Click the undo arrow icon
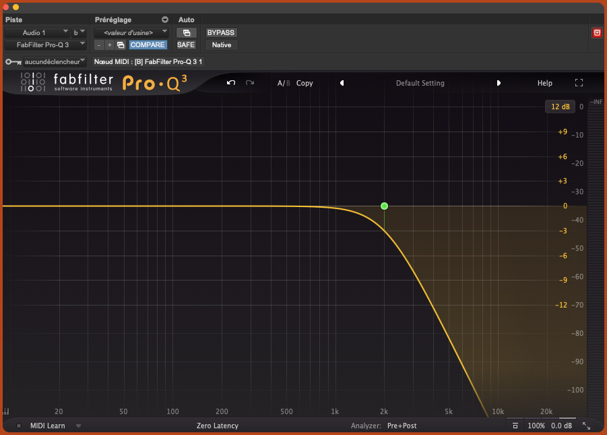Screen dimensions: 607x435 click(231, 83)
